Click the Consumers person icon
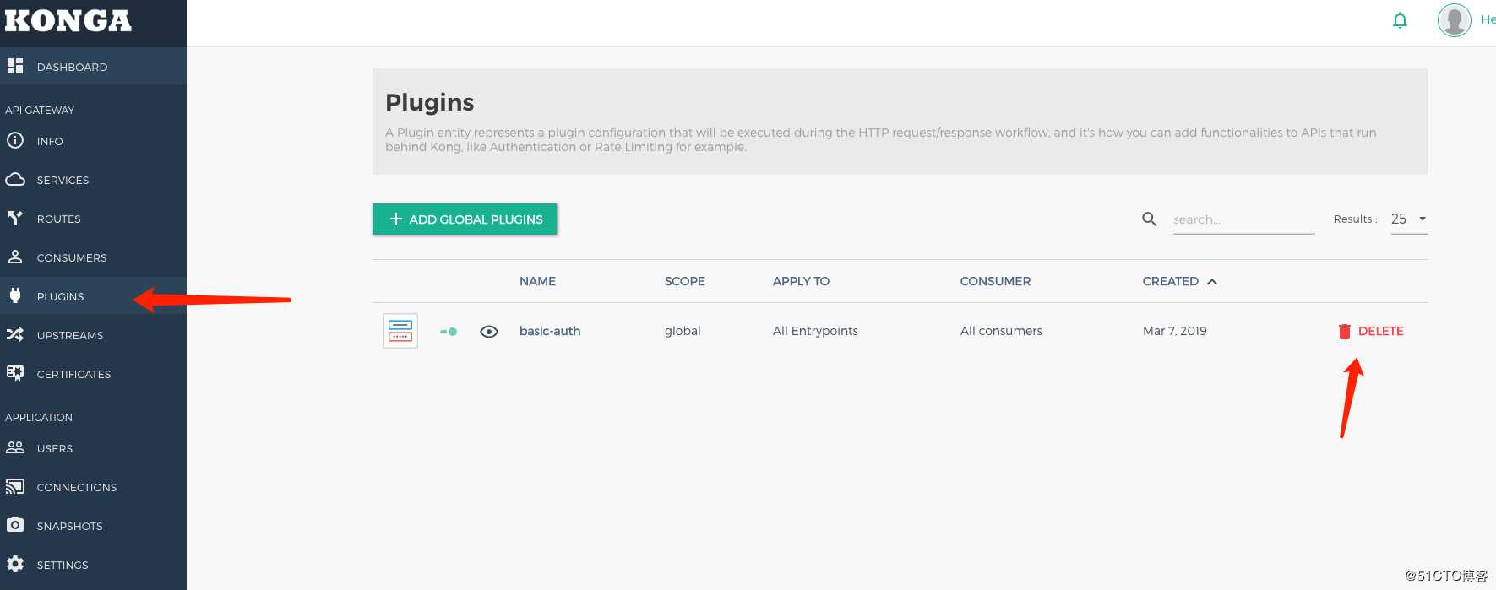This screenshot has height=590, width=1496. pos(15,257)
